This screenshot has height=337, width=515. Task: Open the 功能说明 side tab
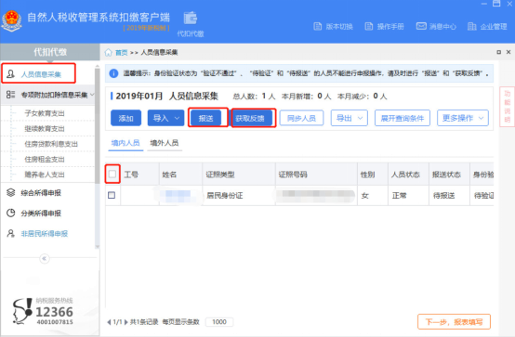[508, 107]
